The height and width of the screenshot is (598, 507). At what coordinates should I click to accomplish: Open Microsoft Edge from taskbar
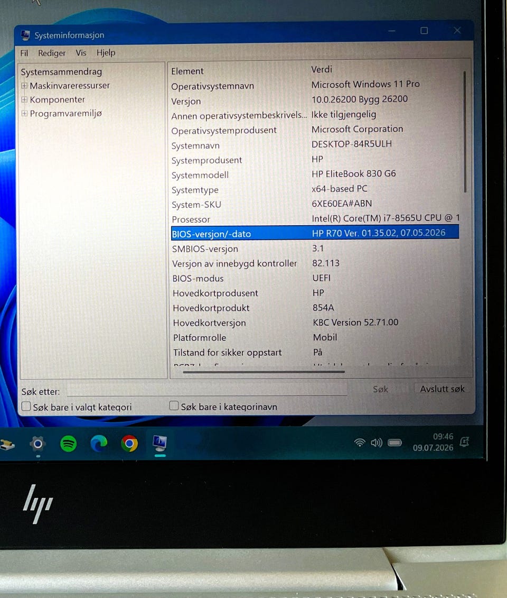point(99,444)
